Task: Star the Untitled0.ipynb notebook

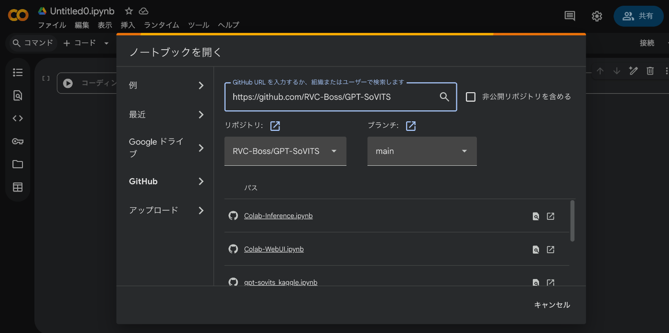Action: (x=129, y=11)
